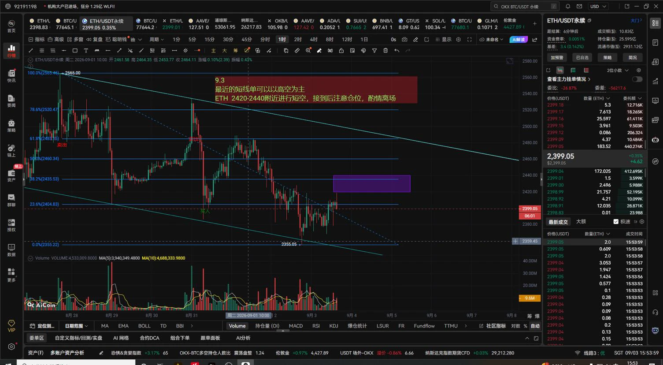The height and width of the screenshot is (365, 663).
Task: Click the OKX BTC/USDT search field
Action: (525, 7)
